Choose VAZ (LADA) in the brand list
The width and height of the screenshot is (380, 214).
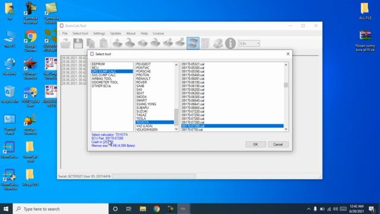click(154, 126)
